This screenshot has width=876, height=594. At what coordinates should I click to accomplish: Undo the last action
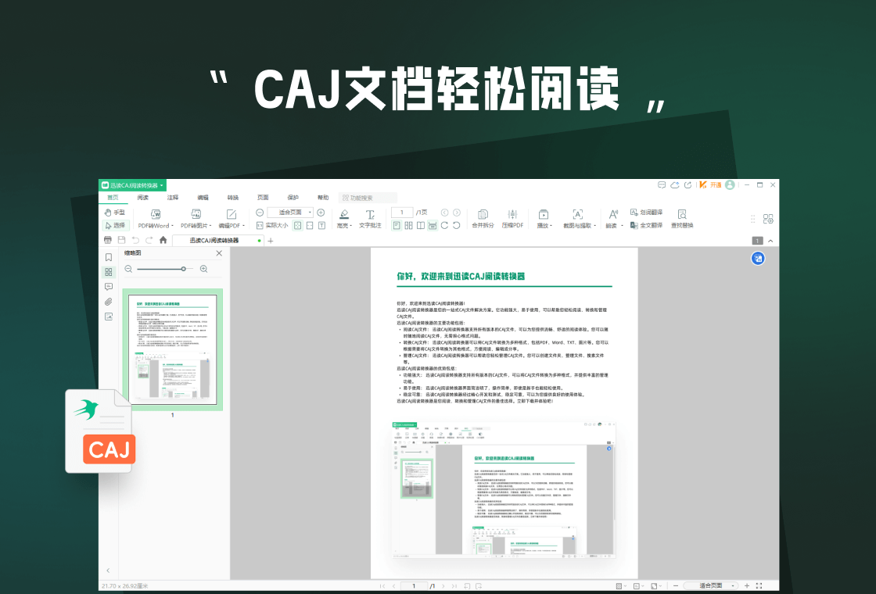coord(135,240)
